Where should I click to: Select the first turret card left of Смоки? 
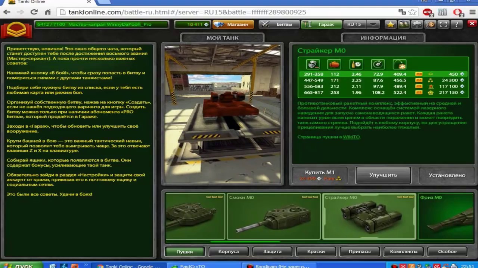point(195,216)
